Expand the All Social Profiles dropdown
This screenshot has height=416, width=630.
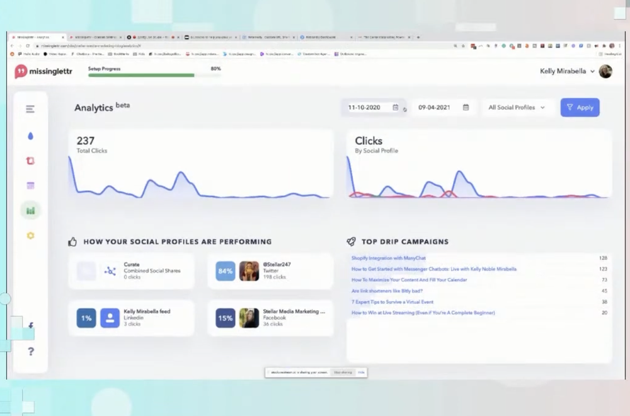pos(517,107)
